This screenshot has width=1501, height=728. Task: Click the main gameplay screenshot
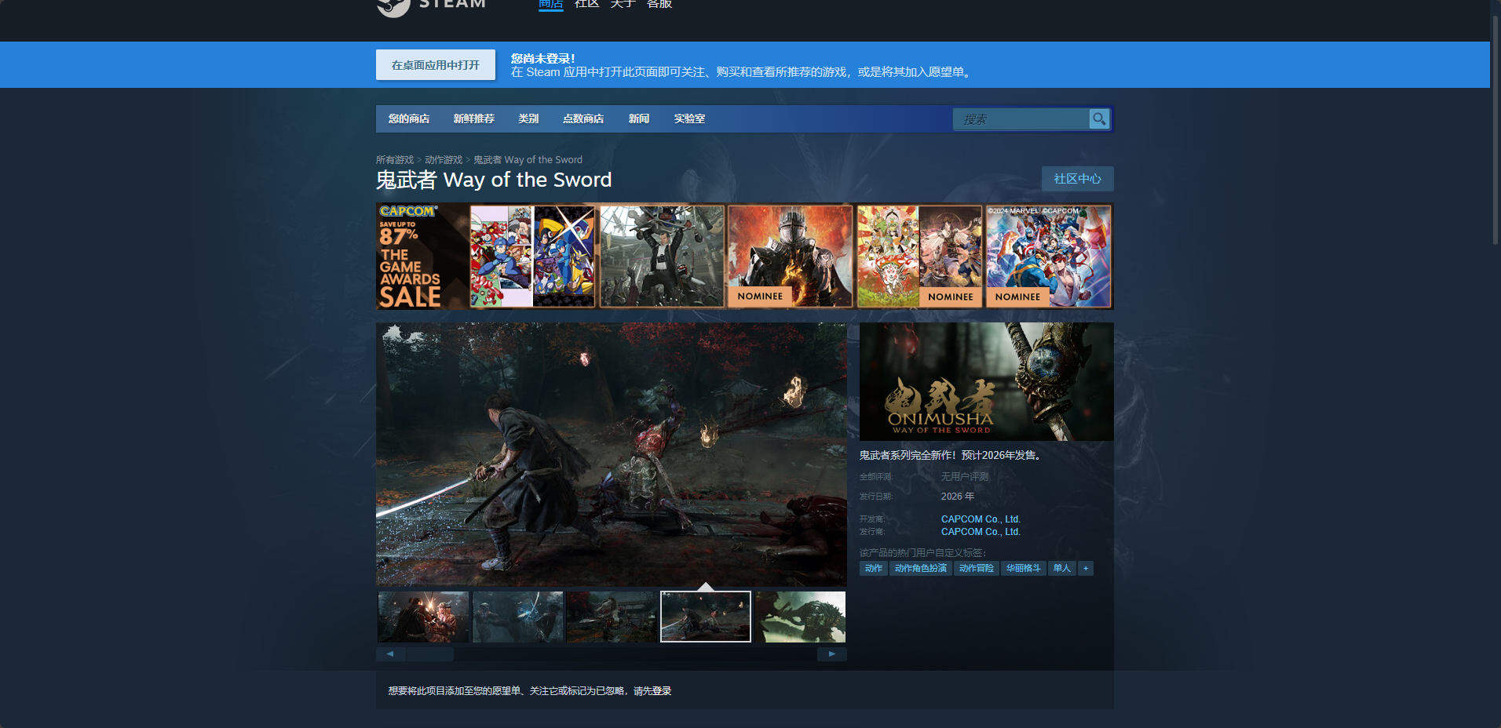pyautogui.click(x=612, y=454)
